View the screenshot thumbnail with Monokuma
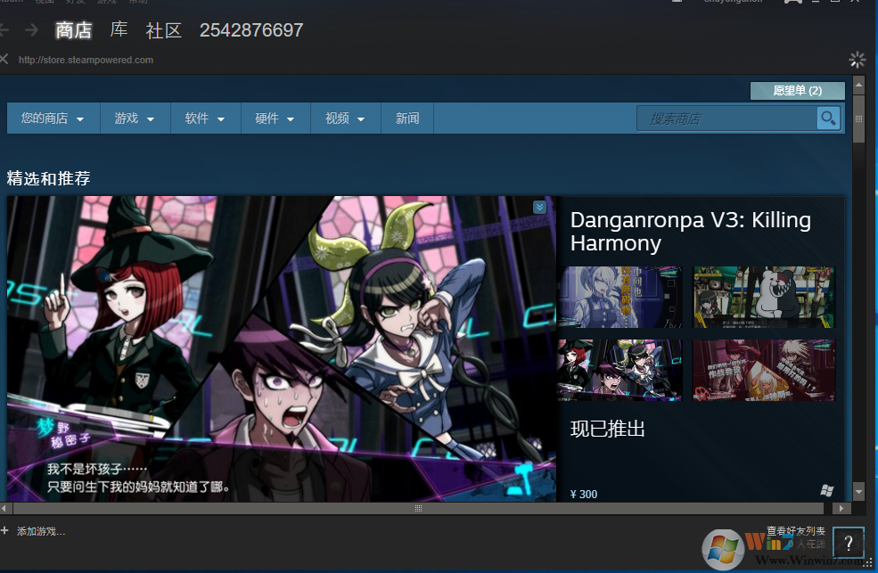This screenshot has width=878, height=573. (x=764, y=297)
